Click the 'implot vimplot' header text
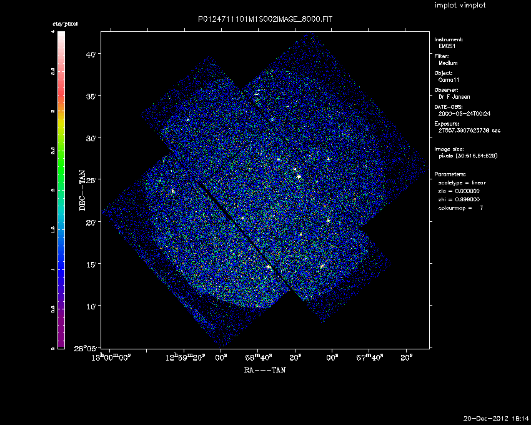The image size is (531, 425). [x=460, y=5]
